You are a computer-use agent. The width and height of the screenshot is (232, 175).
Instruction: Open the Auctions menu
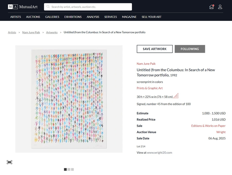(33, 17)
